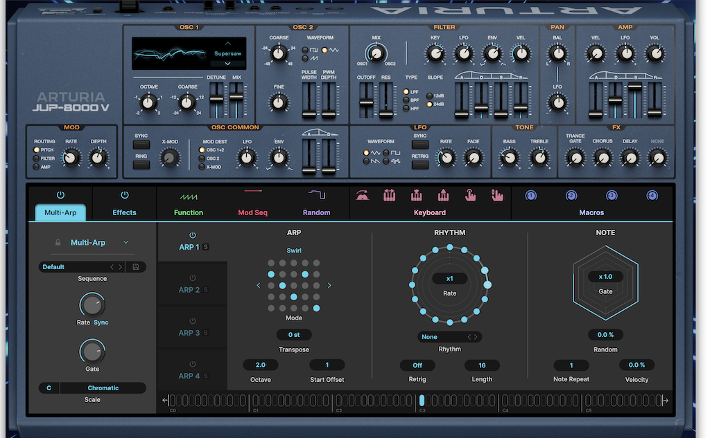
Task: Adjust the OSC 1 DETUNE slider
Action: [216, 100]
